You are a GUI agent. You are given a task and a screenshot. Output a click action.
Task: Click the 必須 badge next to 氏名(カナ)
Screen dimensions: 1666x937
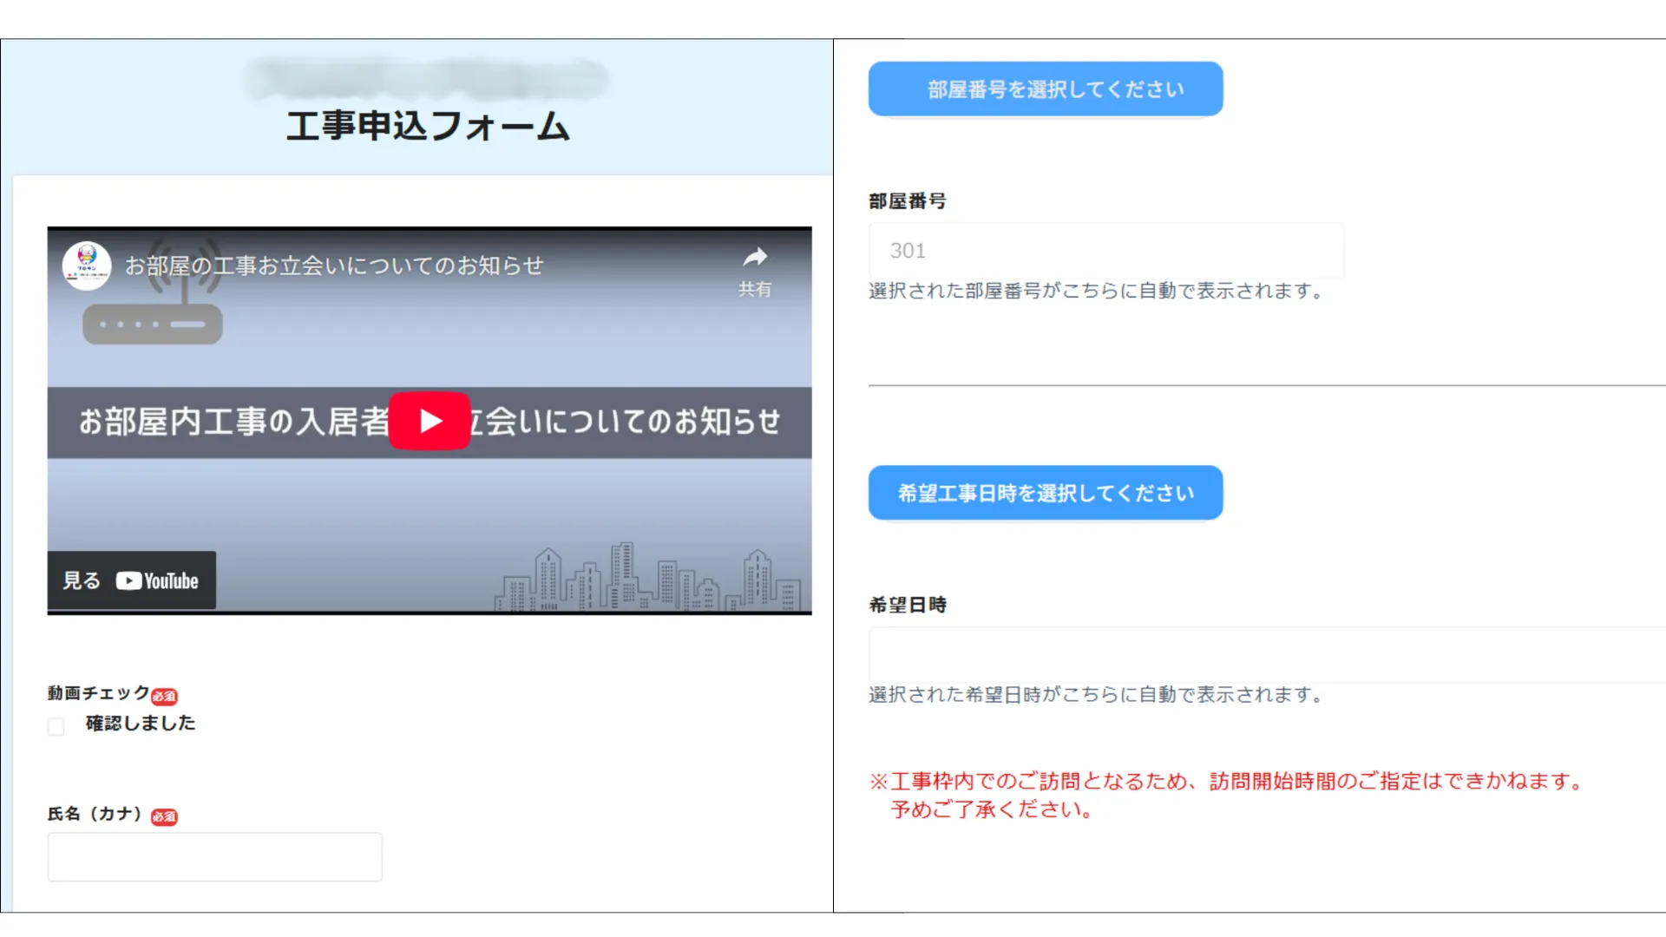tap(164, 816)
